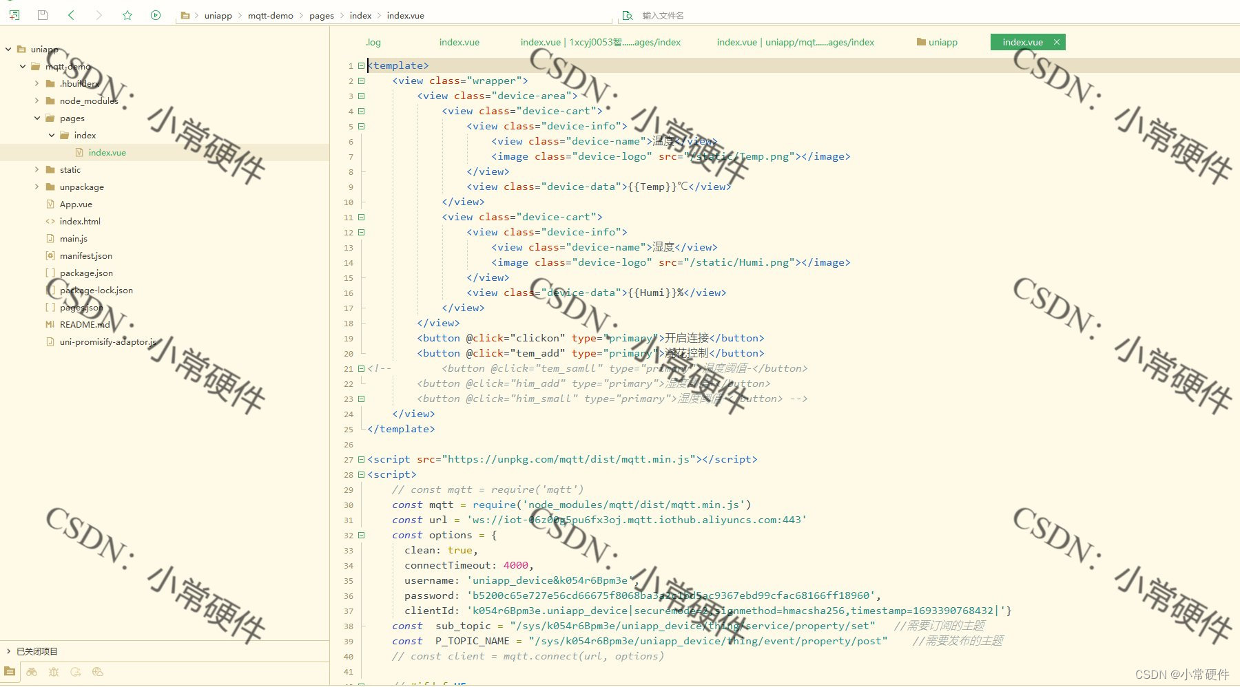Switch to the uniapp folder tab
This screenshot has height=687, width=1240.
click(938, 42)
